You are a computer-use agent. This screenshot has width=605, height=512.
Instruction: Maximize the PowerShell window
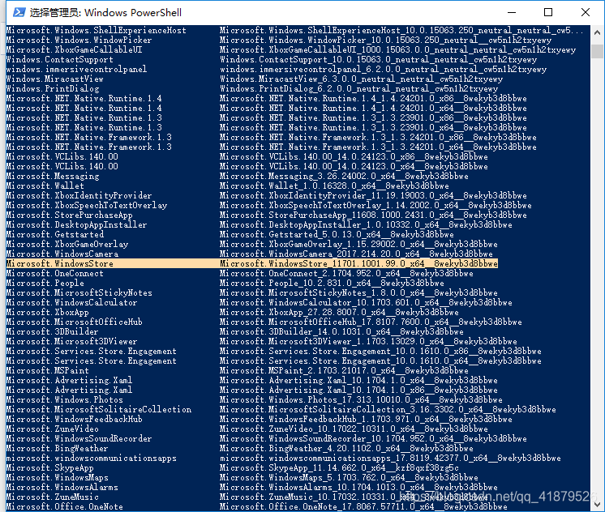pyautogui.click(x=548, y=12)
